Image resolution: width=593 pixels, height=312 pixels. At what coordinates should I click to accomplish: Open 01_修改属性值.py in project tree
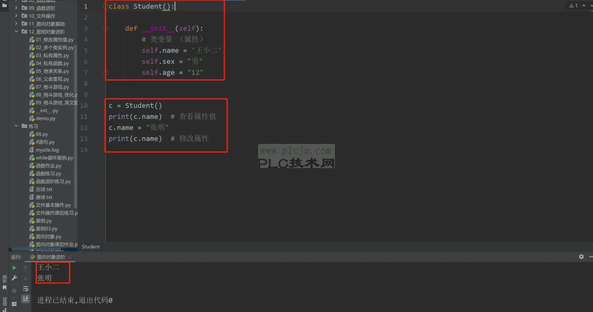52,40
